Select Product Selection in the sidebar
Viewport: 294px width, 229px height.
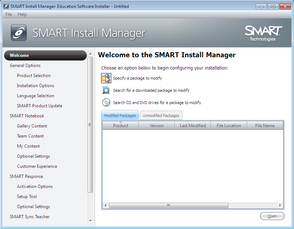34,76
